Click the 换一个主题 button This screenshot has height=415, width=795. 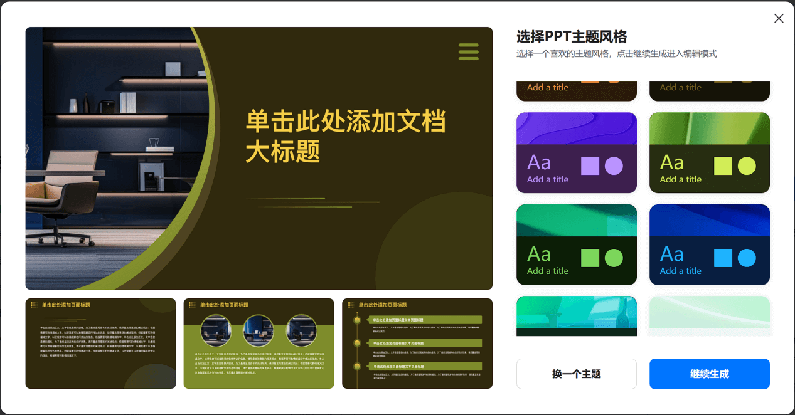coord(577,374)
